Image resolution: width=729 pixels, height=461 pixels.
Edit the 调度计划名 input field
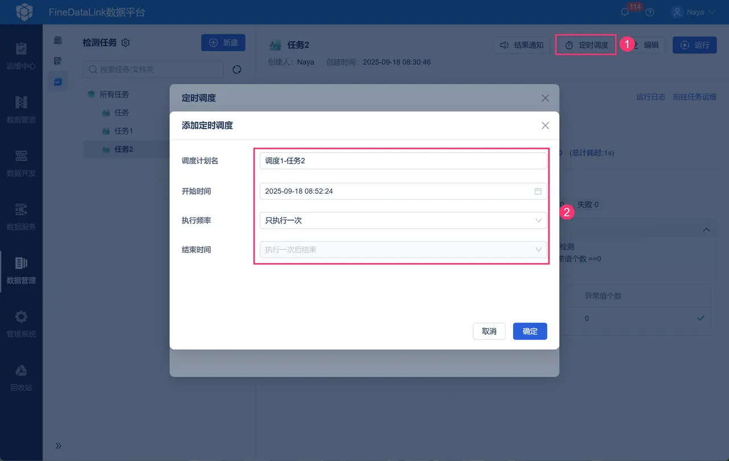pyautogui.click(x=403, y=161)
